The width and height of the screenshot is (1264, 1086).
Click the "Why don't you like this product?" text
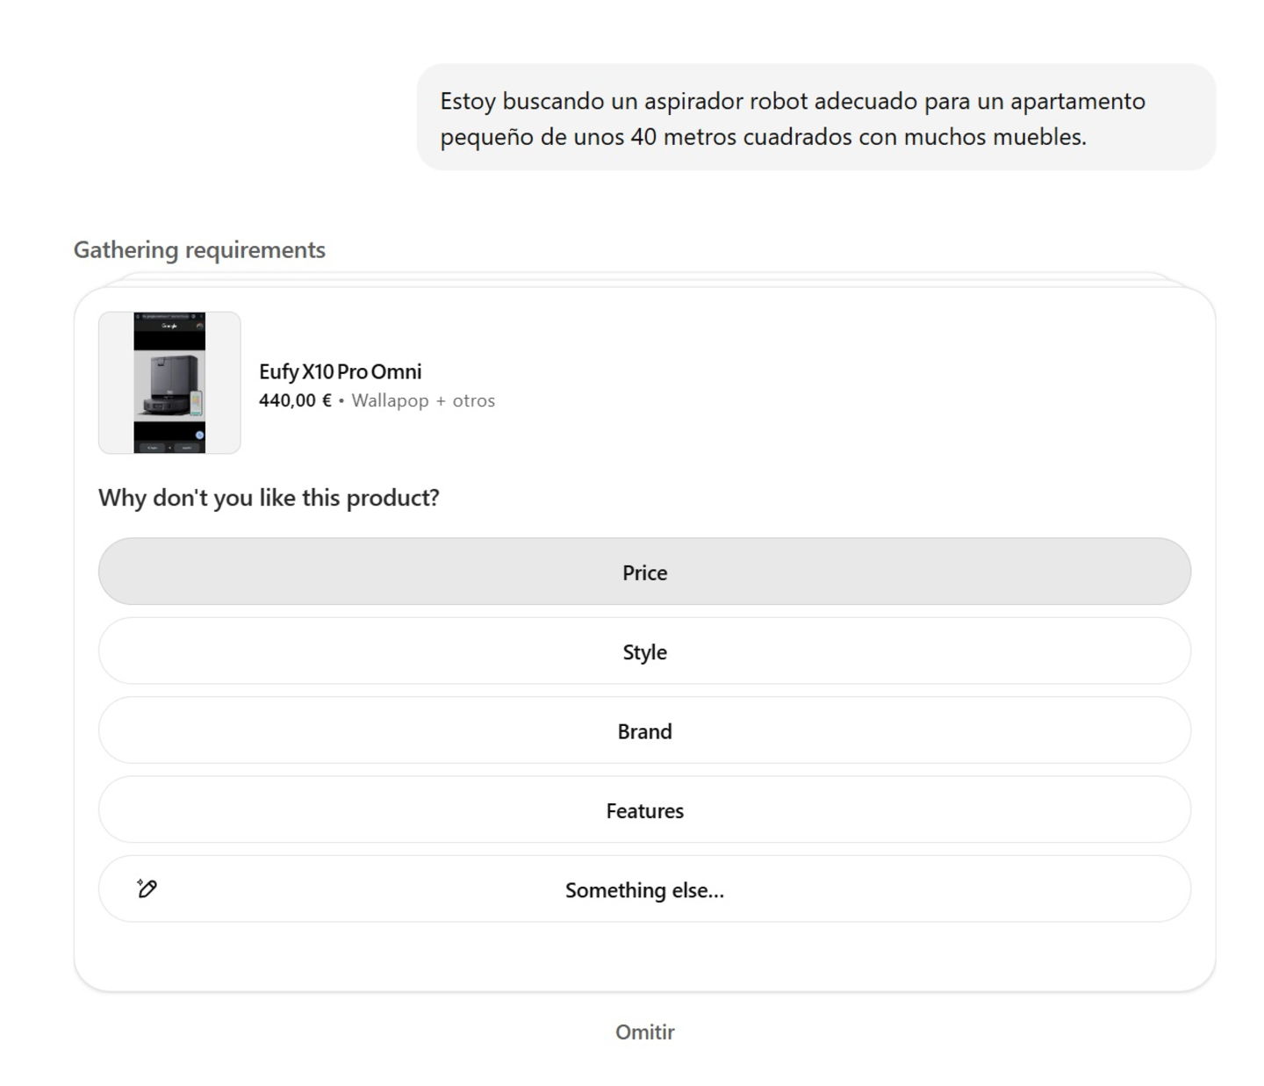(269, 498)
